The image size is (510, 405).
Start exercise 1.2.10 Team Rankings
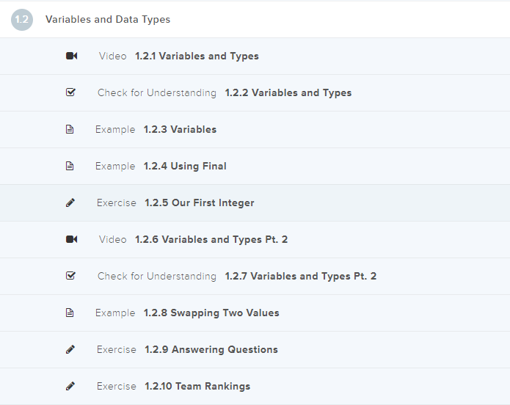(x=197, y=387)
